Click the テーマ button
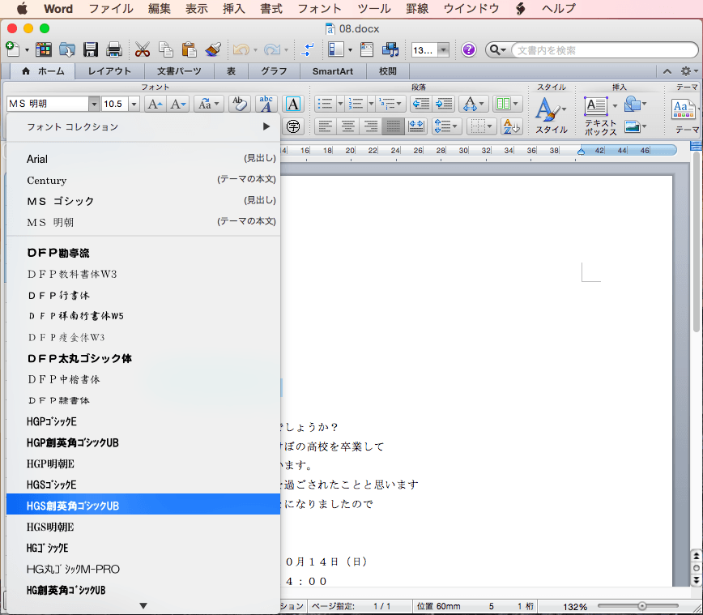Screen dimensions: 703x615 685,116
